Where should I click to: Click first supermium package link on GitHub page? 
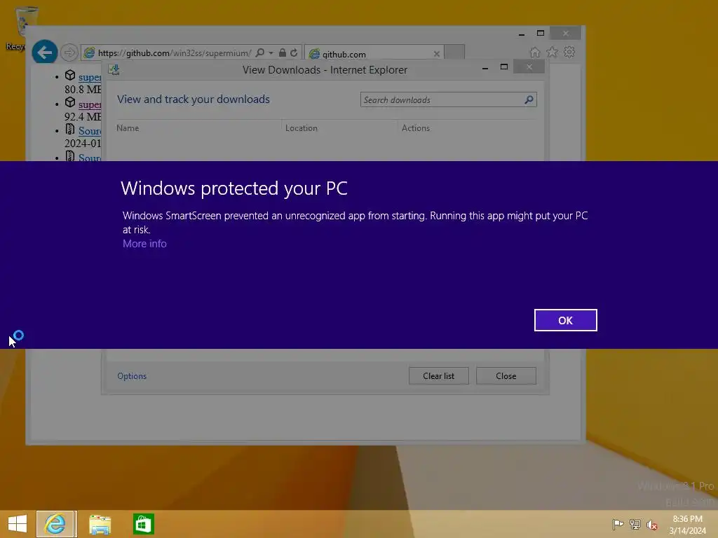coord(90,77)
